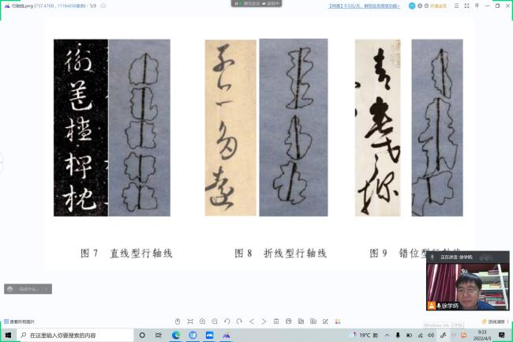Click 查看所有图片 at bottom left
This screenshot has width=513, height=342.
[19, 321]
